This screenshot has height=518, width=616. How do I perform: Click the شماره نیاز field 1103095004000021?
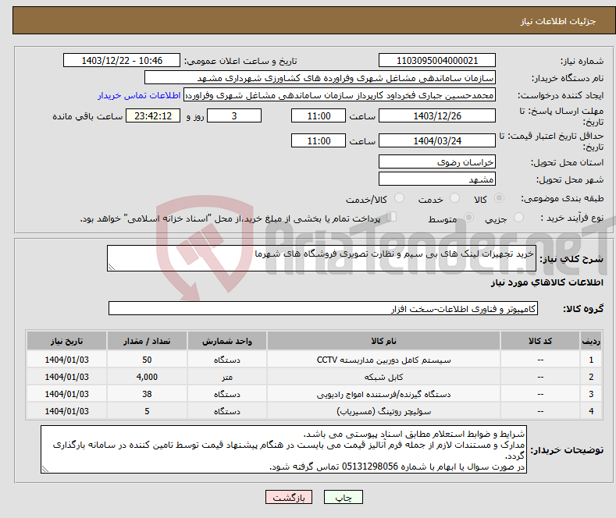tap(437, 60)
